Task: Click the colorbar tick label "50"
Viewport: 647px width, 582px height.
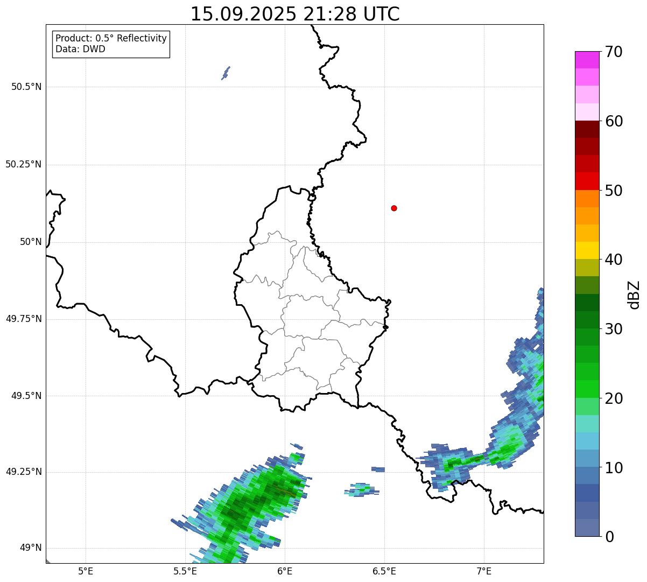Action: point(614,191)
